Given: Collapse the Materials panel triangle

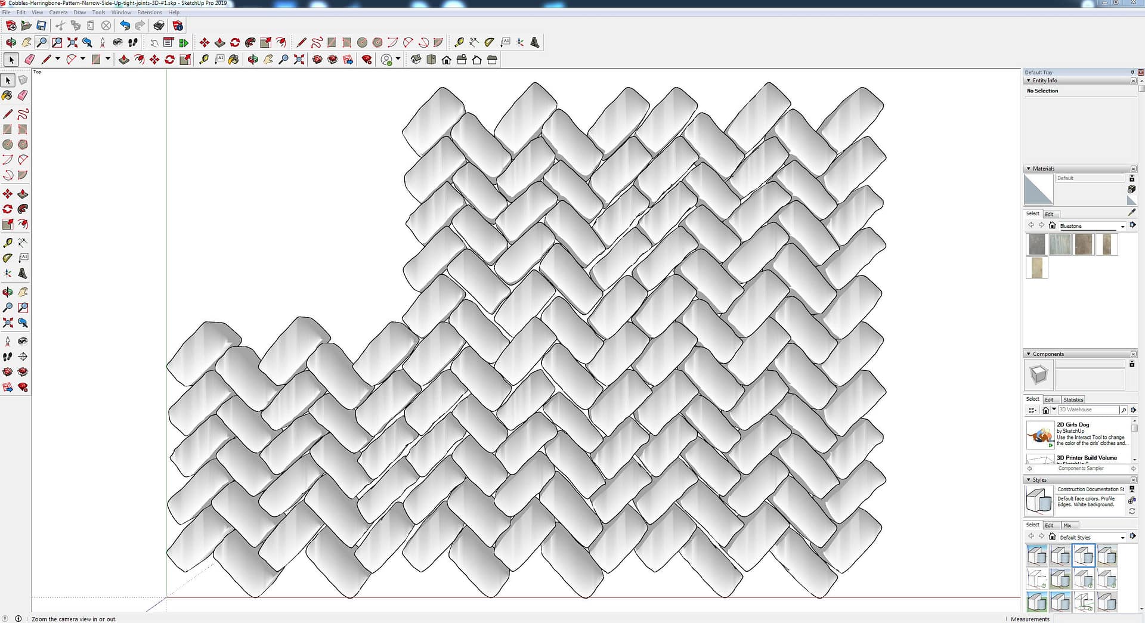Looking at the screenshot, I should coord(1029,169).
